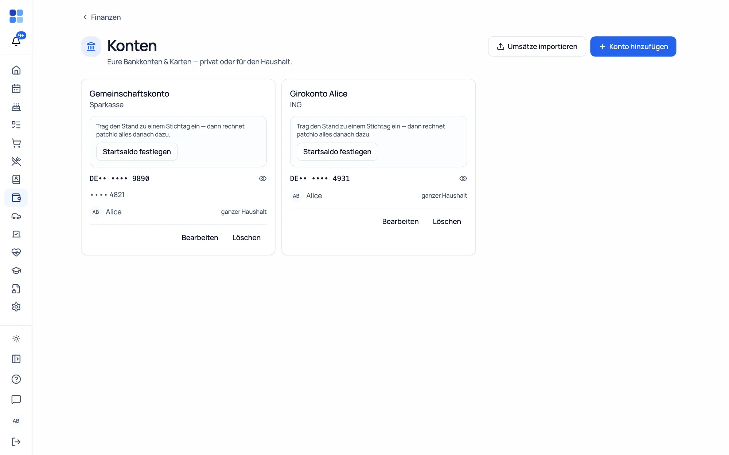Click Konto hinzufügen button
Image resolution: width=729 pixels, height=455 pixels.
(x=633, y=47)
